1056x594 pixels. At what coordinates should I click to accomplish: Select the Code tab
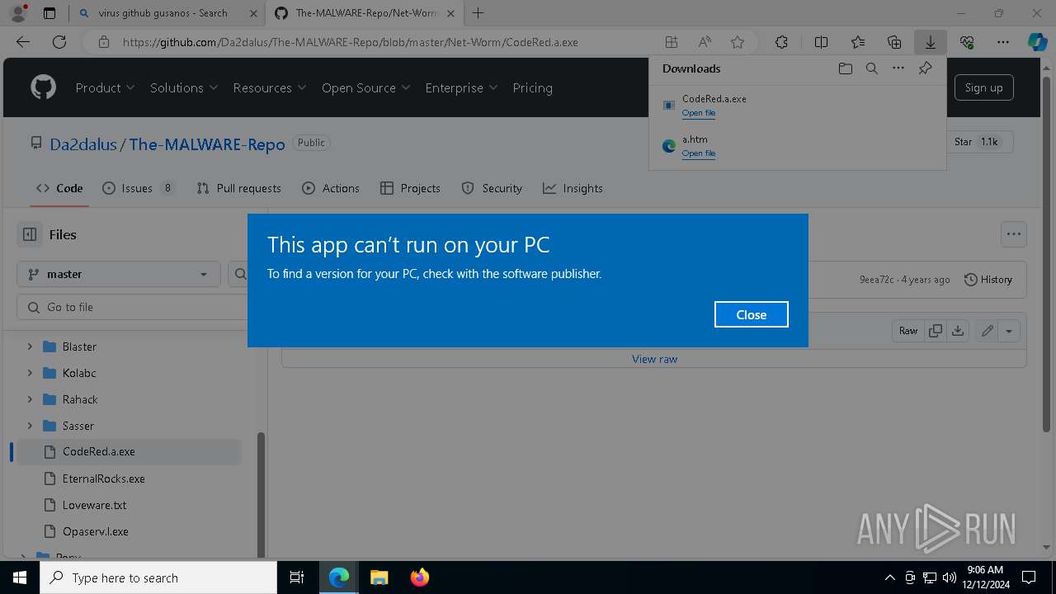[59, 188]
